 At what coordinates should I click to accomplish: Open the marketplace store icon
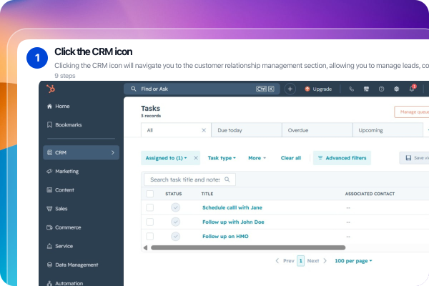coord(366,89)
